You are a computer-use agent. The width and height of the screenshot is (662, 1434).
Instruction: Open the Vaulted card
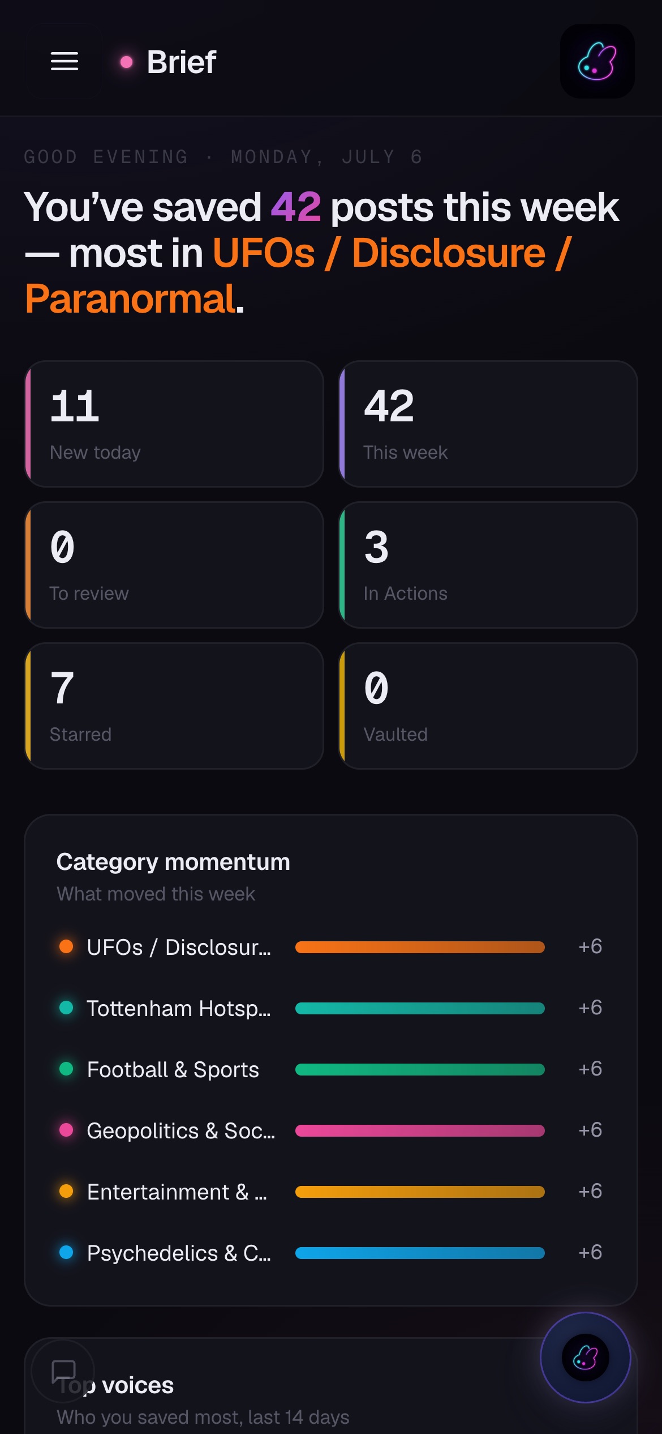(x=488, y=706)
